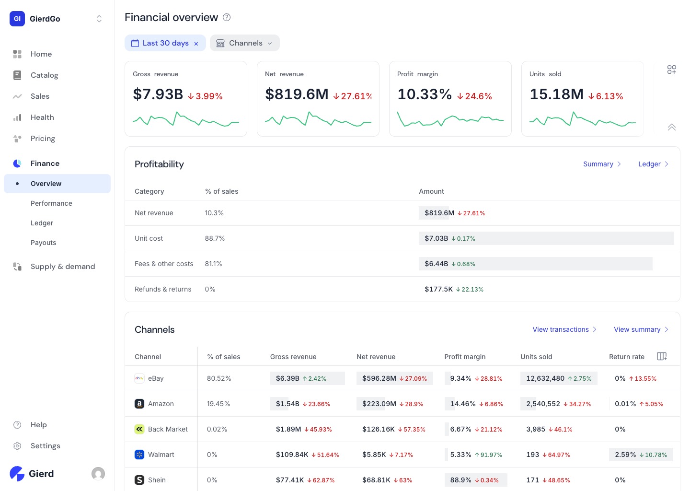Click the Unit cost 88.7% value
The height and width of the screenshot is (491, 690).
215,238
